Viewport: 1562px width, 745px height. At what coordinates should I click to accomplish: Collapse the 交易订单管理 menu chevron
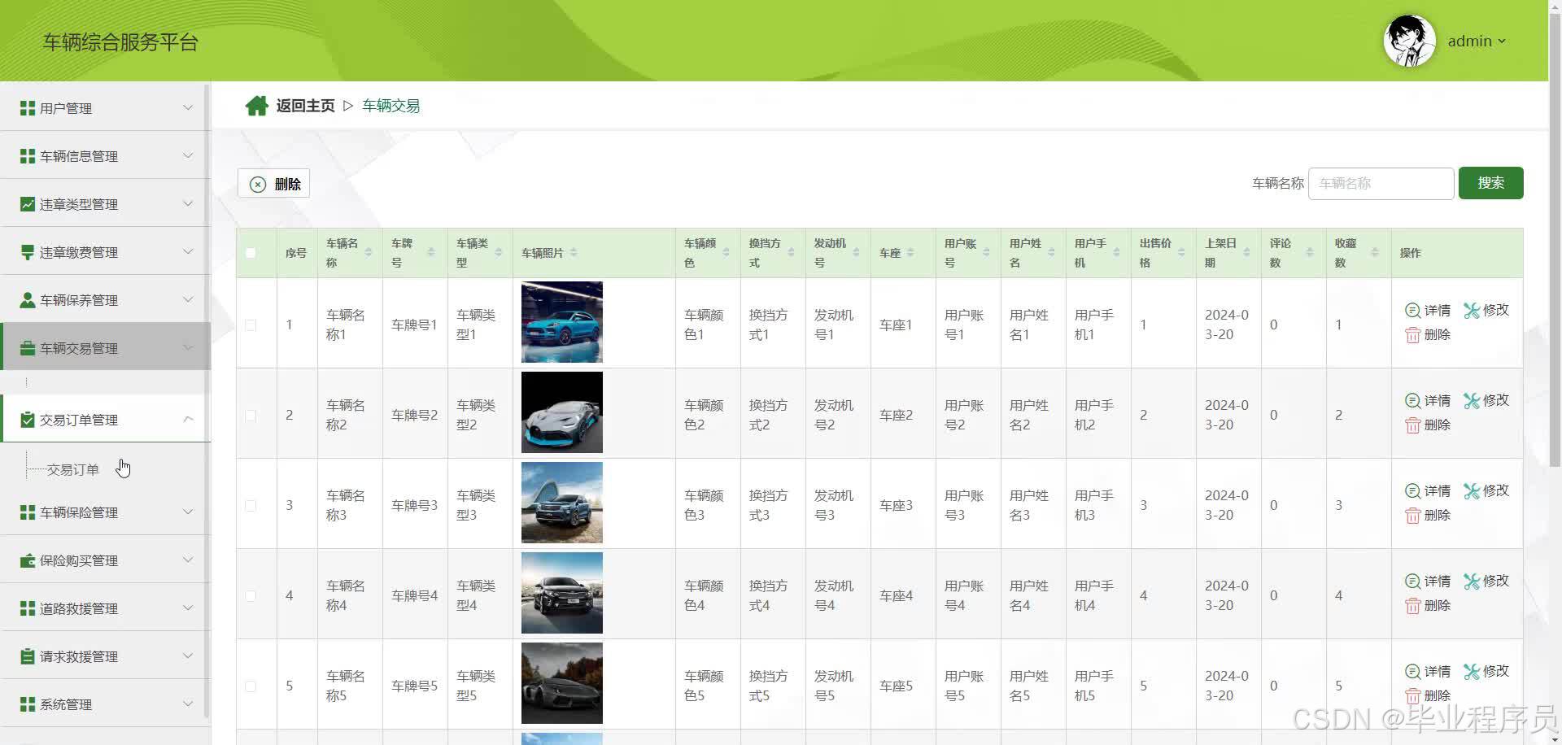pos(188,419)
